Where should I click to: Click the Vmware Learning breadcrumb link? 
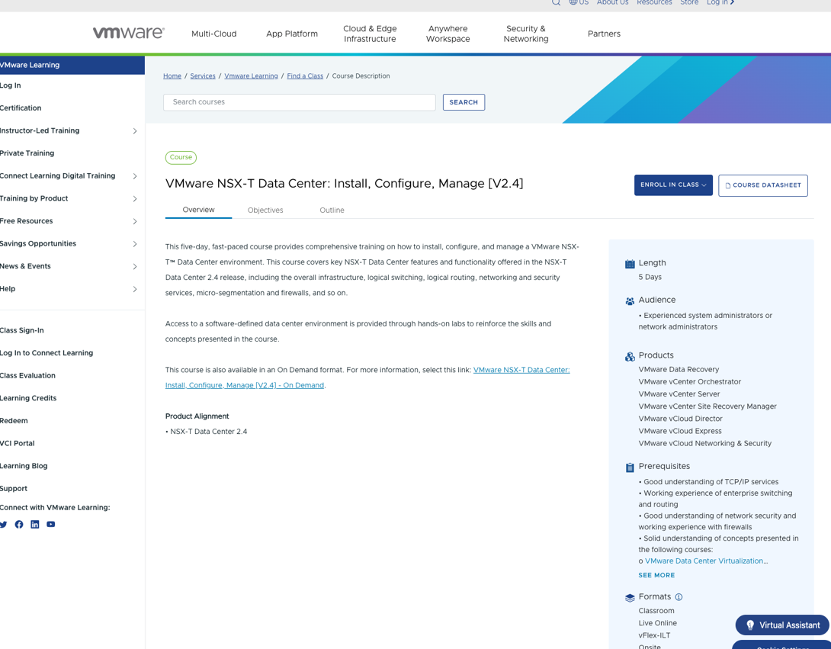pyautogui.click(x=252, y=76)
